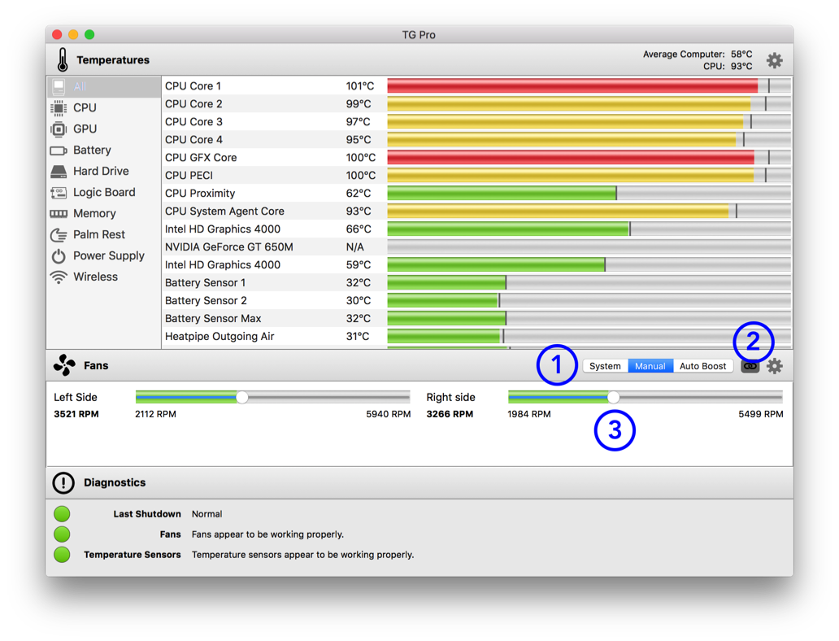The height and width of the screenshot is (641, 839).
Task: Select Battery Sensor Max row
Action: tap(476, 319)
